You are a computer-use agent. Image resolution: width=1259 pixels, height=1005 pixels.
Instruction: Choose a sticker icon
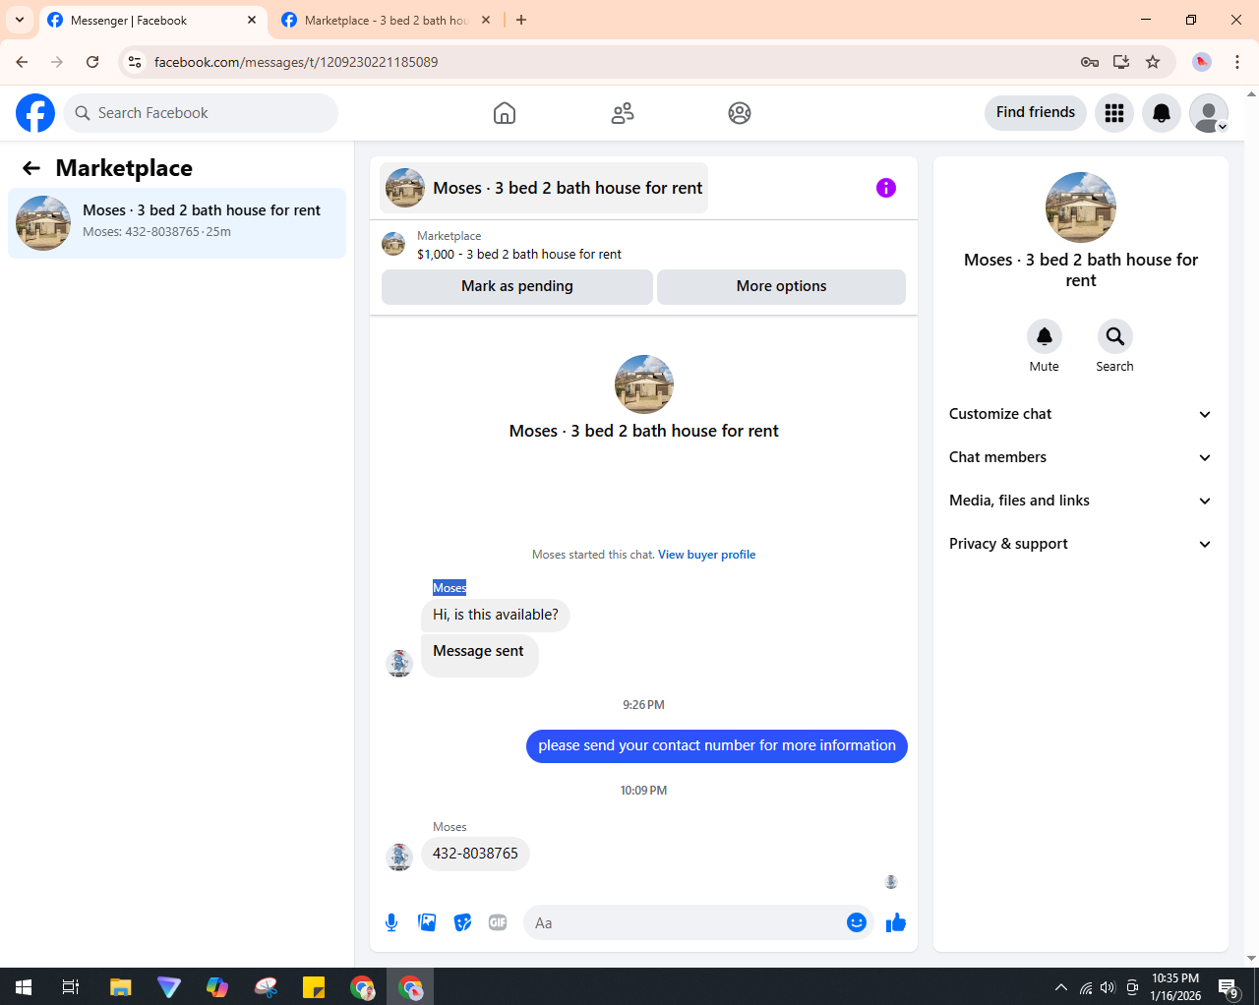point(462,922)
